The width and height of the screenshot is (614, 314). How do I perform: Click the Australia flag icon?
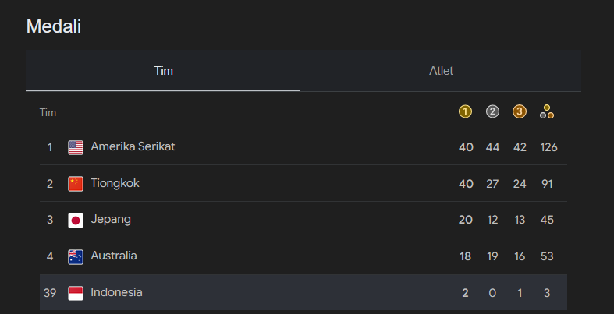click(76, 256)
